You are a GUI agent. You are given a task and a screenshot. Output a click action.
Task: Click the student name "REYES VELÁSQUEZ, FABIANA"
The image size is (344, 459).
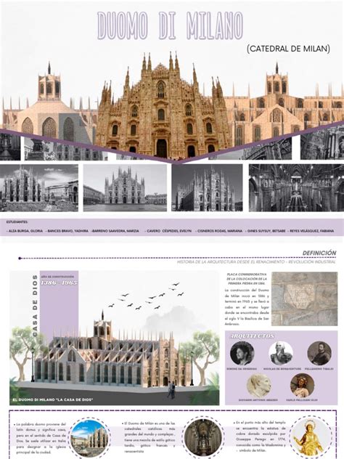[x=311, y=231]
